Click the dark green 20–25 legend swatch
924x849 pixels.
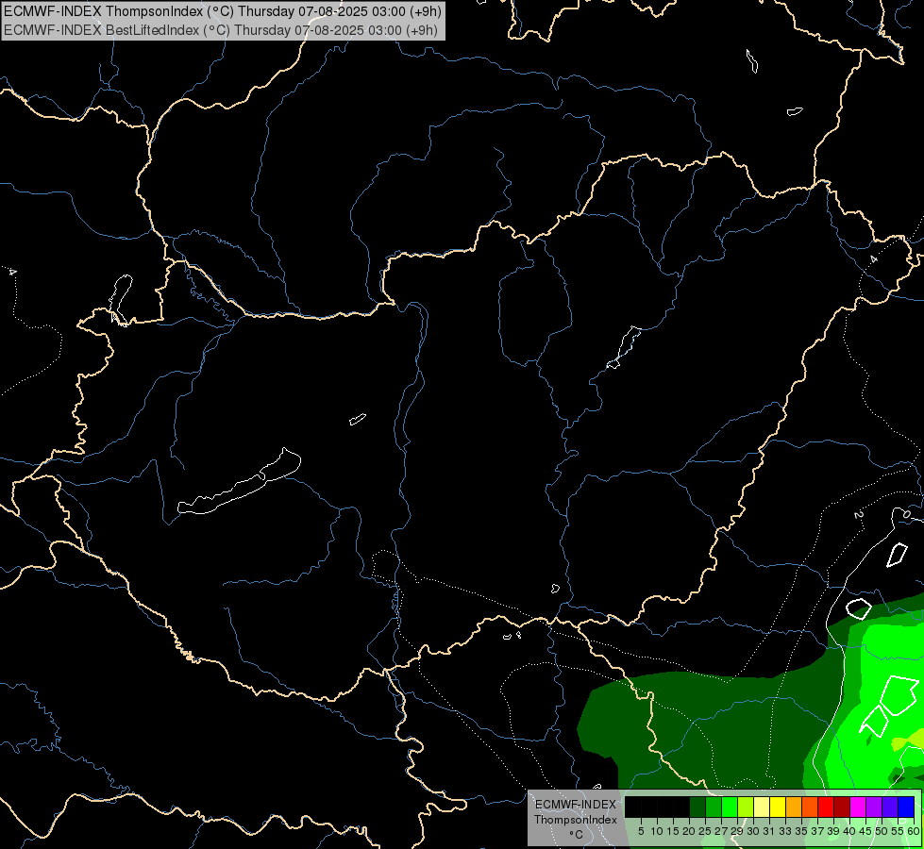(x=697, y=807)
